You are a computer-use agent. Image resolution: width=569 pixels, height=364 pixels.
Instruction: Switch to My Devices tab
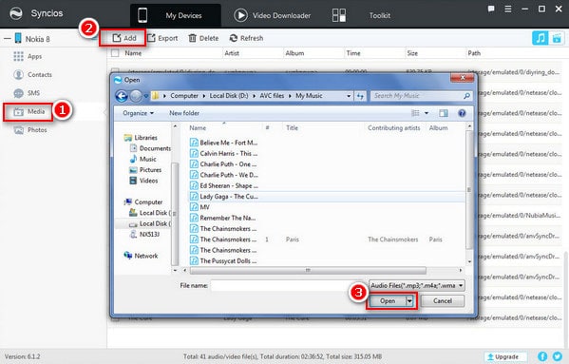point(176,15)
